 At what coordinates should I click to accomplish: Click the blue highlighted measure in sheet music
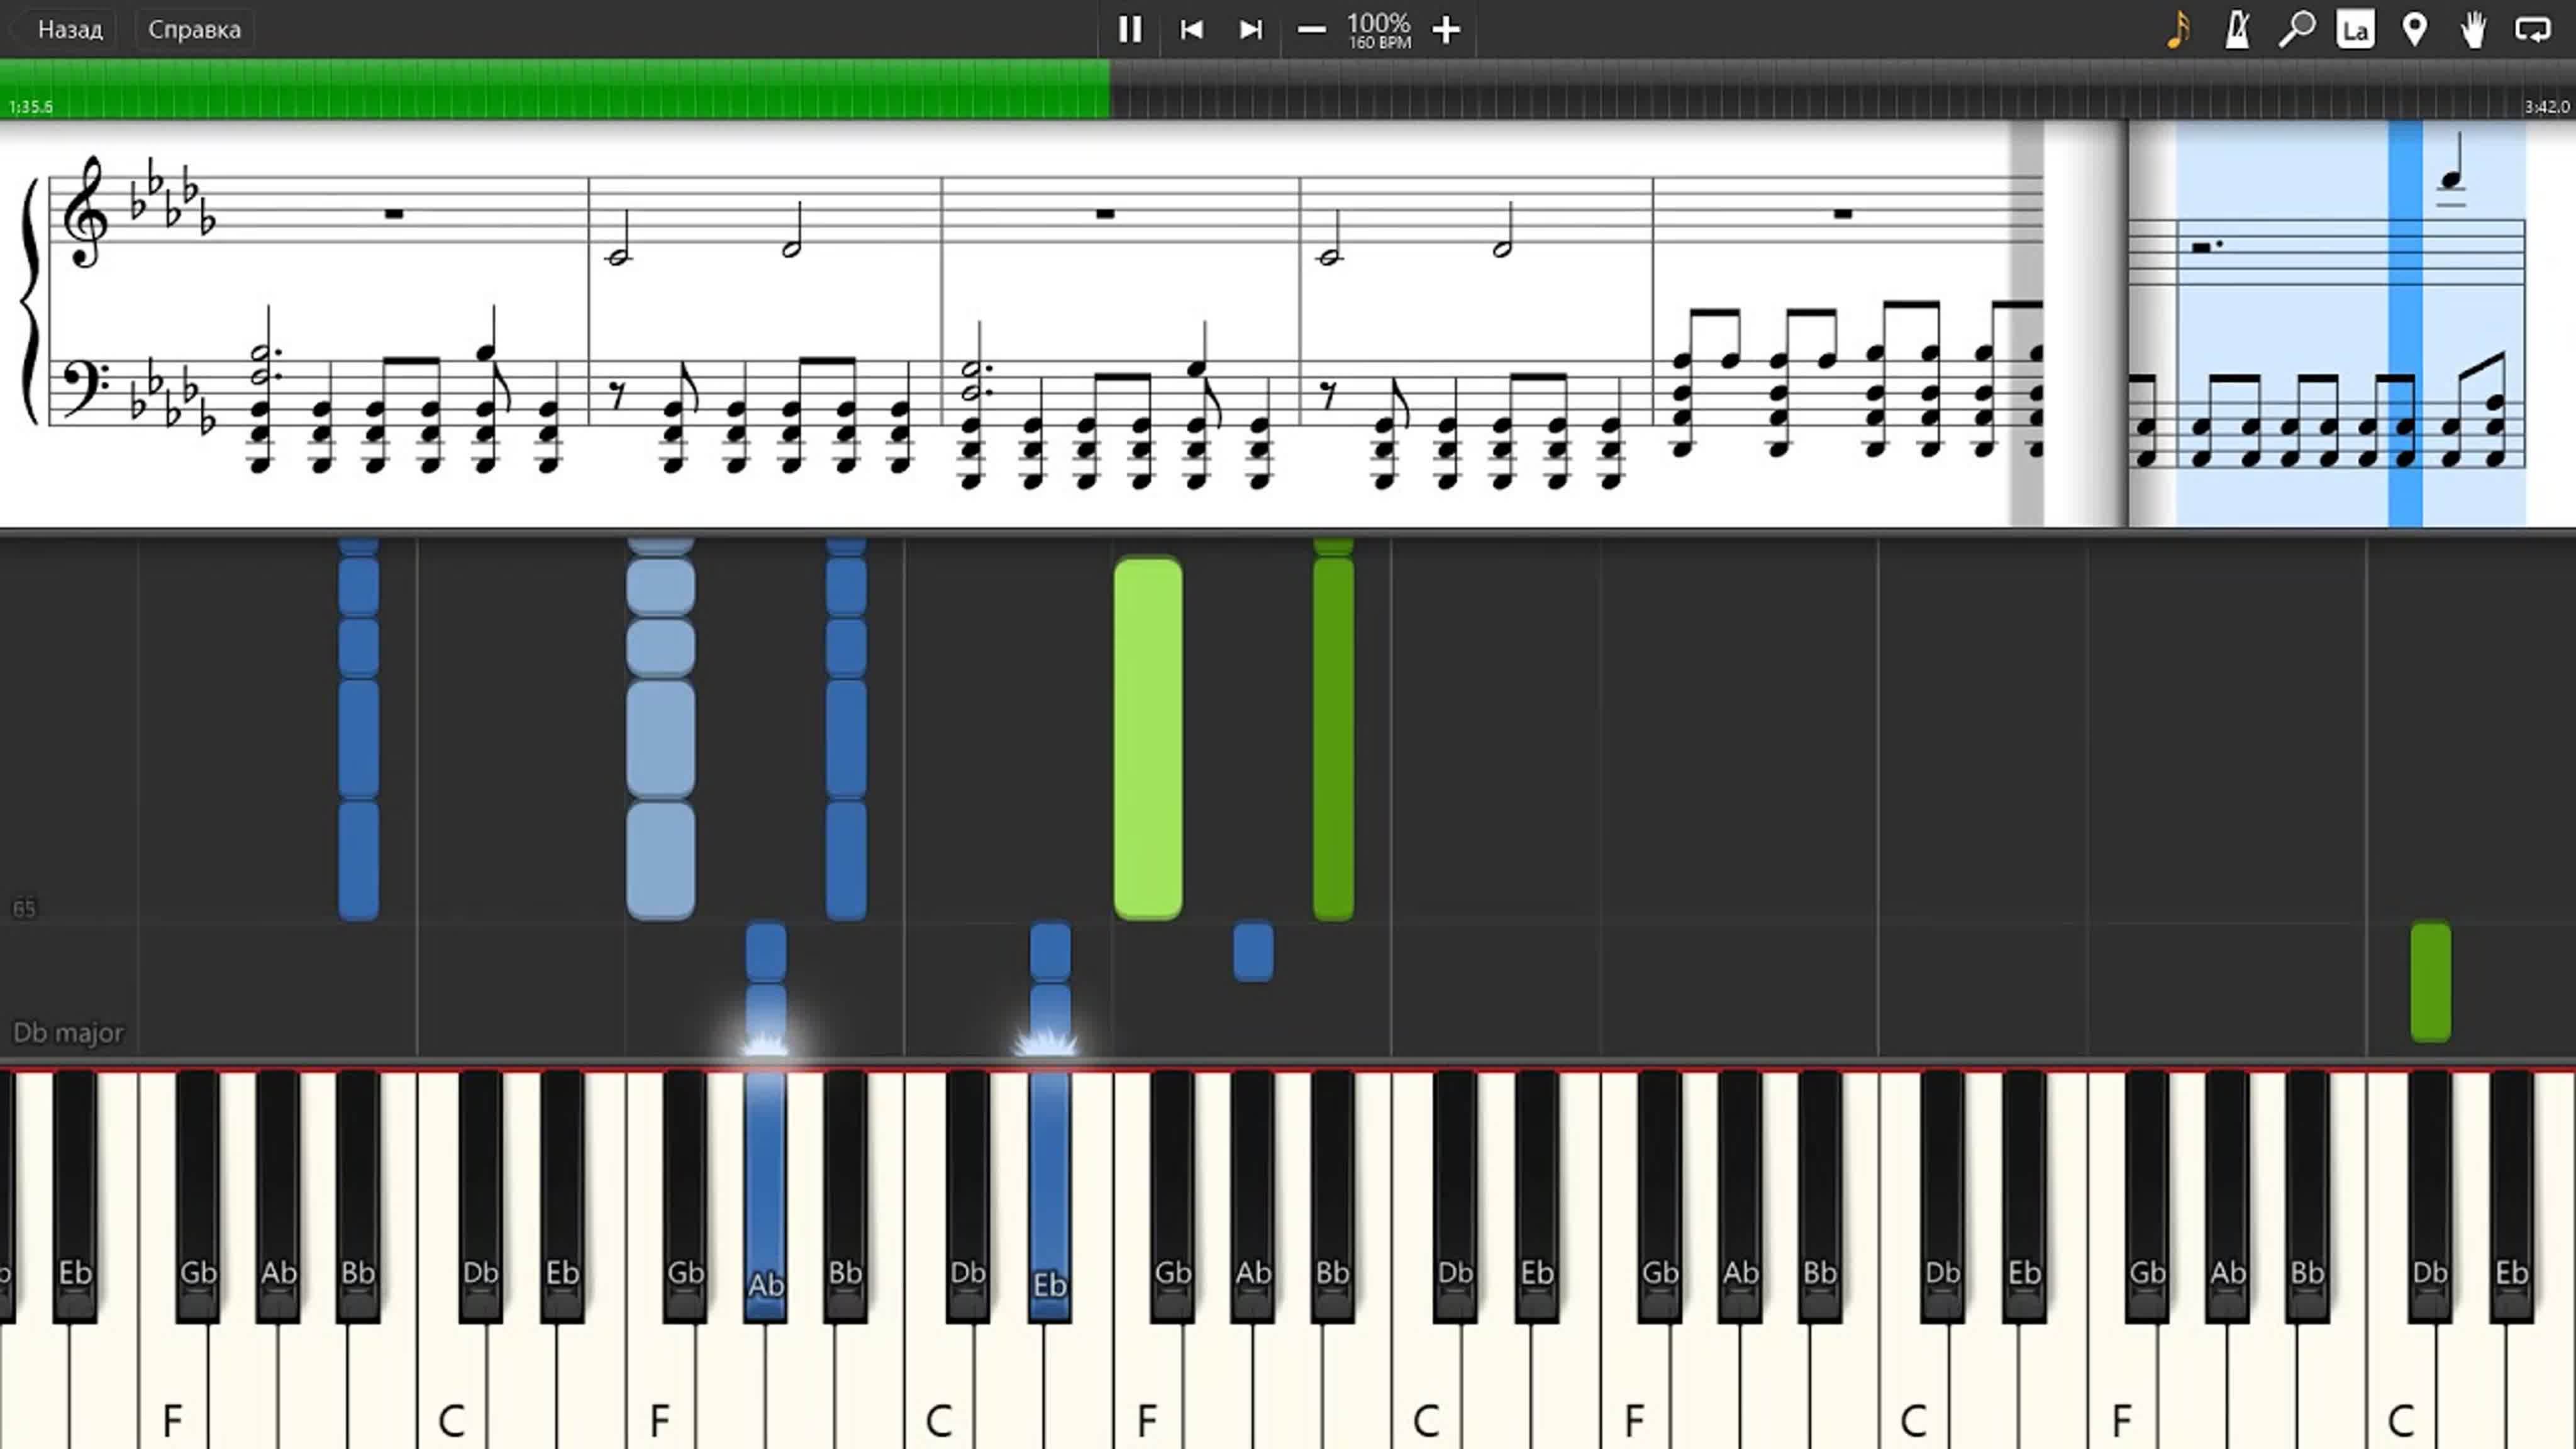pos(2350,322)
